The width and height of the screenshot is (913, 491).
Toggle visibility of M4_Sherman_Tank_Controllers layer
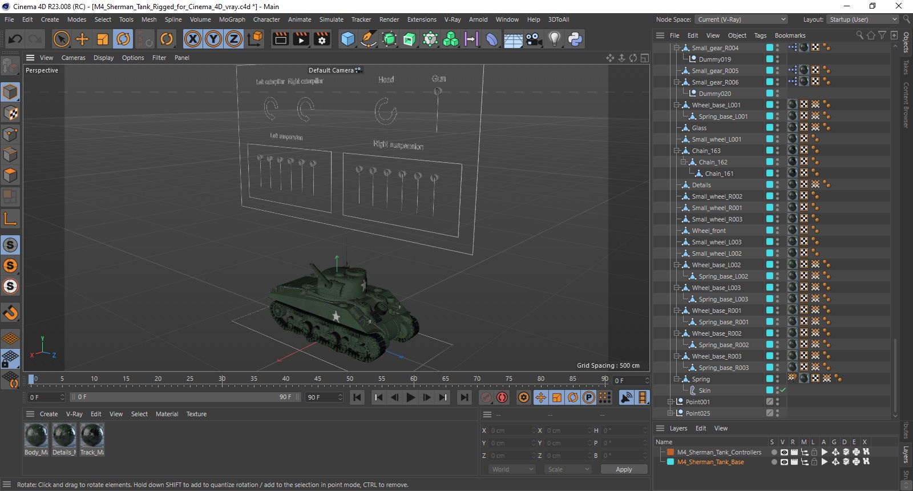(x=784, y=452)
